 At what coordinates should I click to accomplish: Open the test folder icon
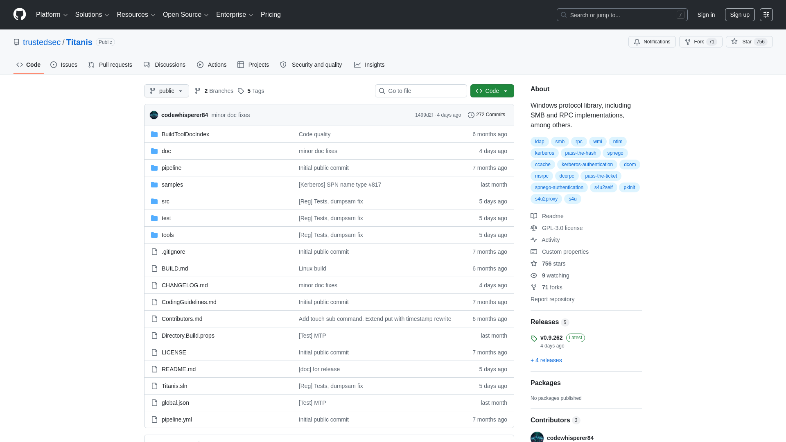click(x=154, y=218)
